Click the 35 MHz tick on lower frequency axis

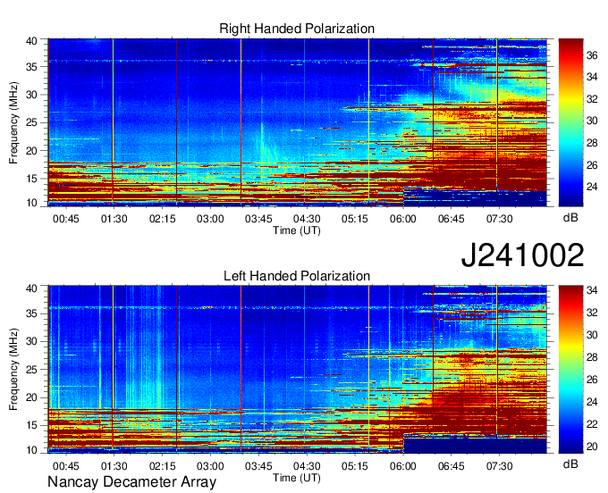(x=31, y=313)
